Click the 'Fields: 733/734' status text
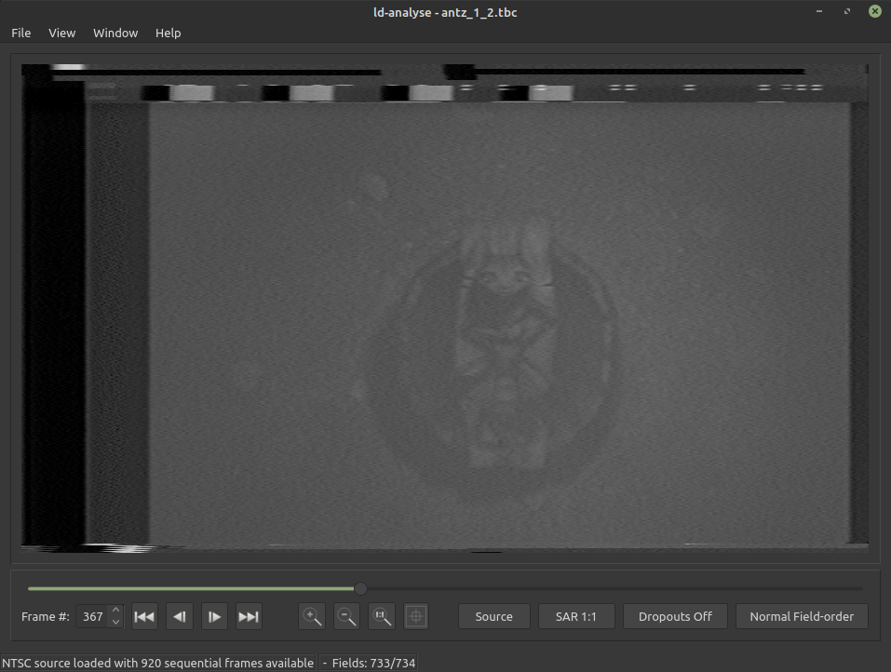891x672 pixels. tap(373, 663)
